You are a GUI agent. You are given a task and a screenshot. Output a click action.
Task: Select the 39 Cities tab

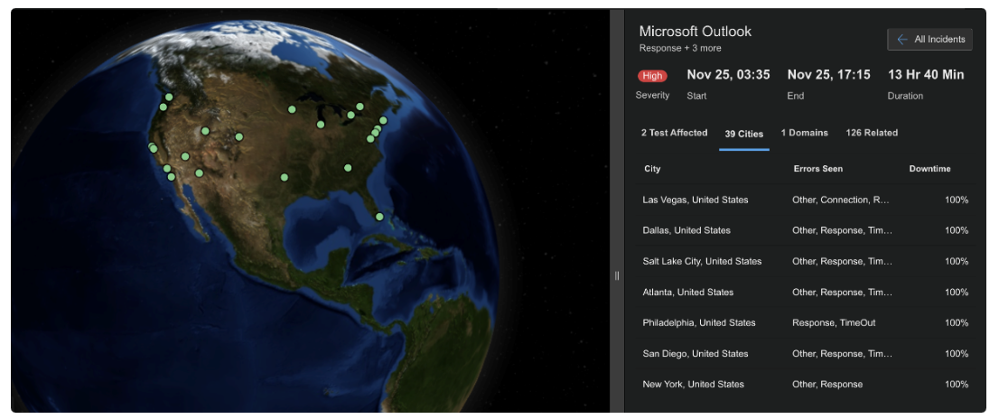[x=743, y=134]
